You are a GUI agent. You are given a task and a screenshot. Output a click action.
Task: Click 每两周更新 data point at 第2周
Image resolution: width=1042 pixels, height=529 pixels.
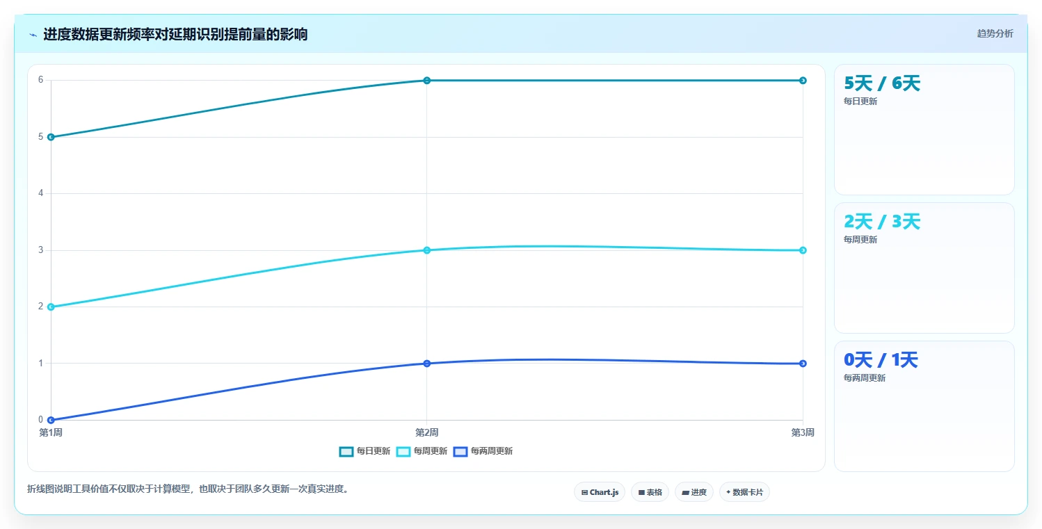427,364
